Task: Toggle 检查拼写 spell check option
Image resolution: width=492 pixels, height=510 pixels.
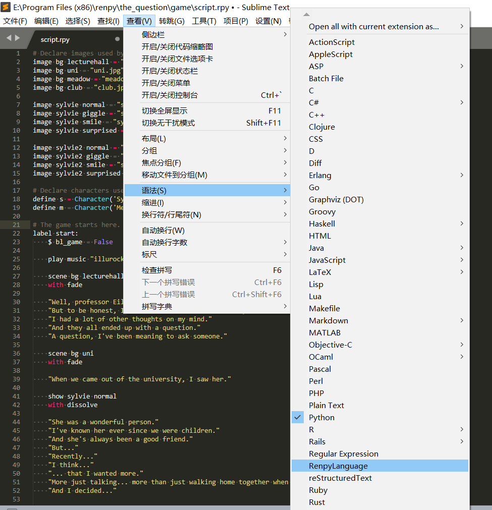Action: 156,270
